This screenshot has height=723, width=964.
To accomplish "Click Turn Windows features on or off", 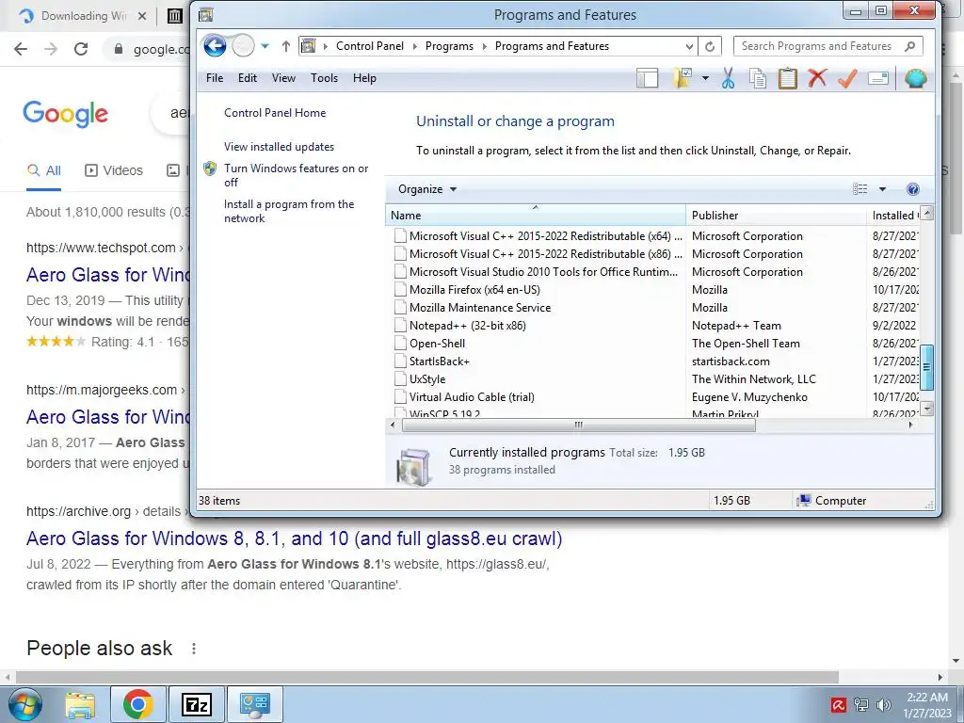I will 297,175.
